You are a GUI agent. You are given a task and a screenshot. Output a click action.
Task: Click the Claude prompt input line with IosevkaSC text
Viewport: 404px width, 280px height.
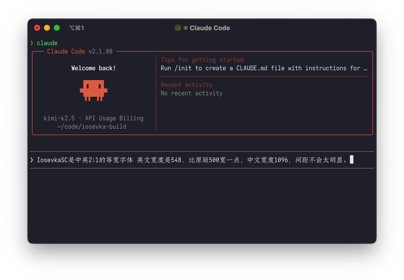point(202,160)
